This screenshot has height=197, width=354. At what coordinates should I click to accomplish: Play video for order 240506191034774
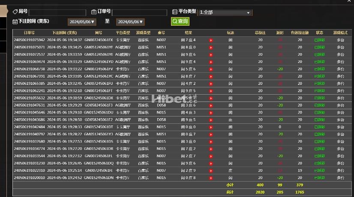pyautogui.click(x=211, y=149)
